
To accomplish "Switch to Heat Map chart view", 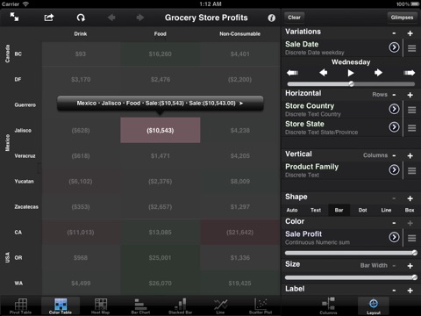I will [101, 306].
